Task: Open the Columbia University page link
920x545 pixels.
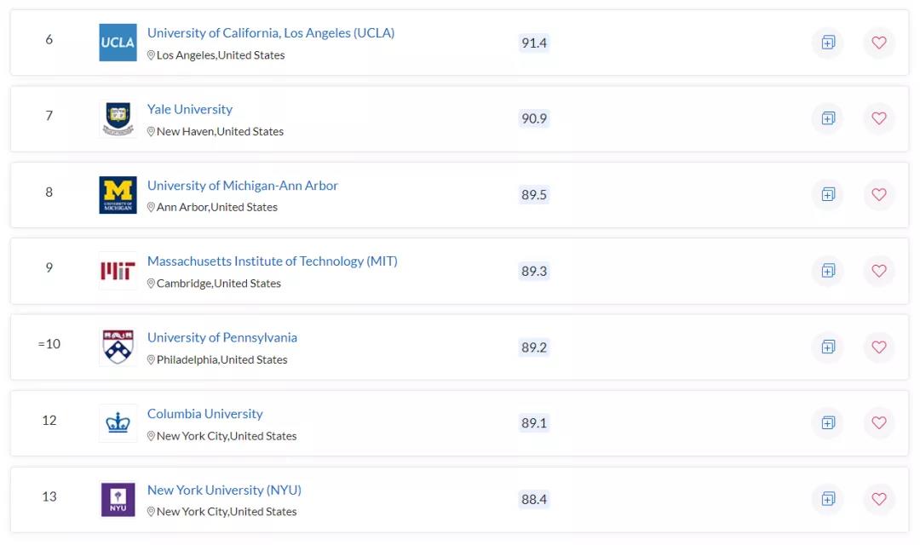Action: pos(204,414)
